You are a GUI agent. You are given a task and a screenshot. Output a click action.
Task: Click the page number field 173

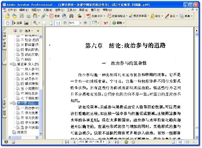point(92,142)
